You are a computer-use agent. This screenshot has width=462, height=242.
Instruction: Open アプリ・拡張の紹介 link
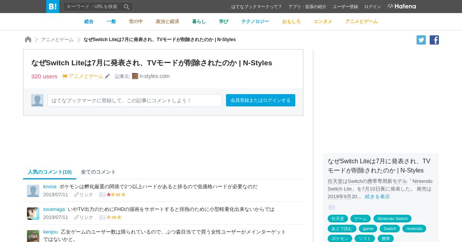pyautogui.click(x=307, y=7)
